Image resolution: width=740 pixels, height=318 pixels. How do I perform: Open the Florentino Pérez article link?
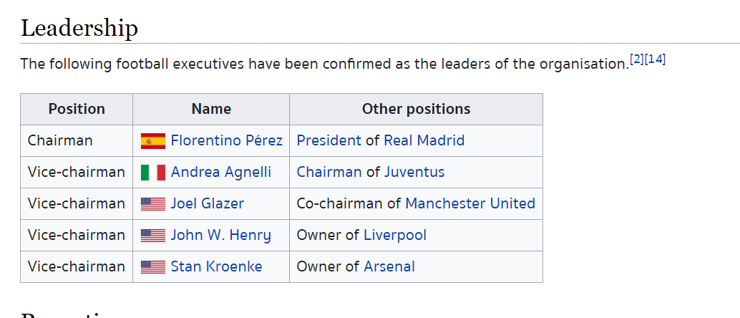point(227,140)
